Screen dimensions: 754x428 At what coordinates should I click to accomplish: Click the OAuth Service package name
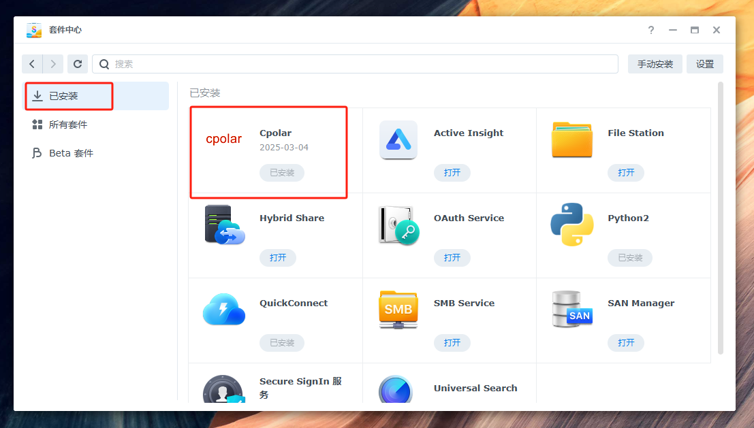pos(469,218)
